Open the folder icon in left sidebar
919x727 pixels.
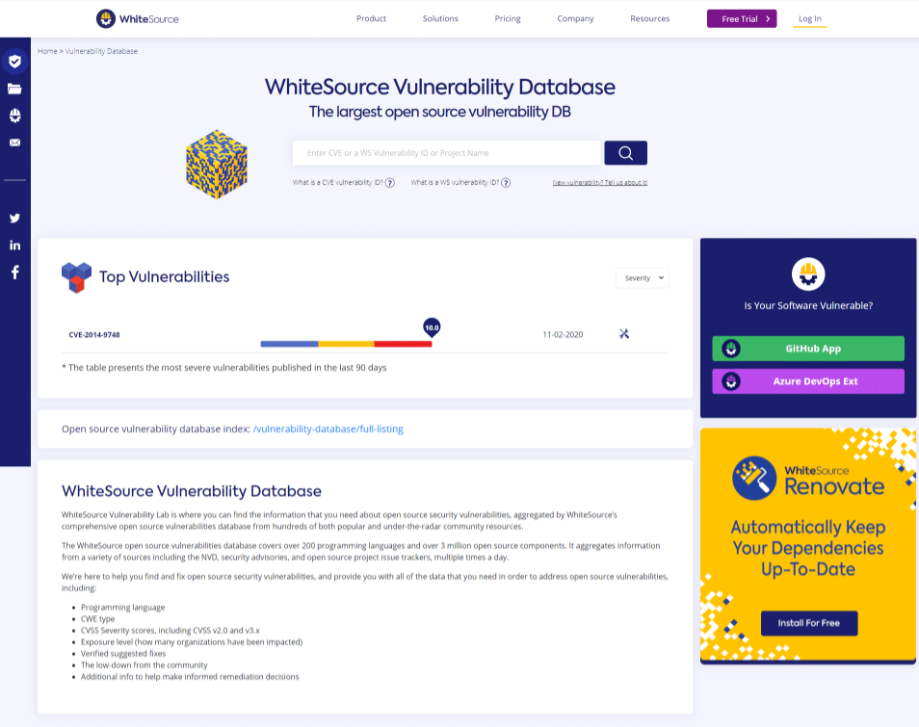coord(14,89)
